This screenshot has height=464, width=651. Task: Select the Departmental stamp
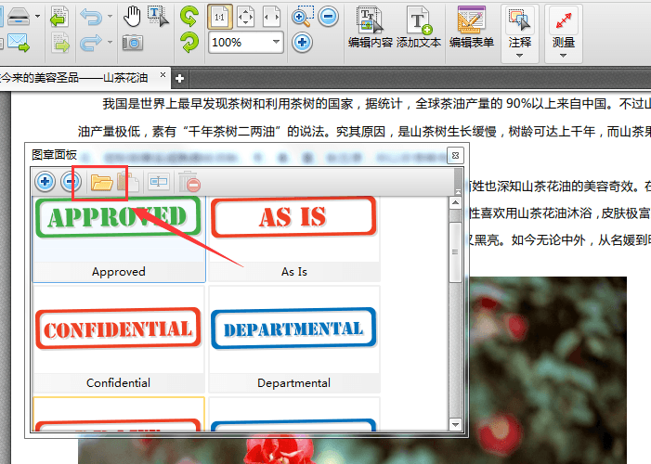pyautogui.click(x=294, y=339)
